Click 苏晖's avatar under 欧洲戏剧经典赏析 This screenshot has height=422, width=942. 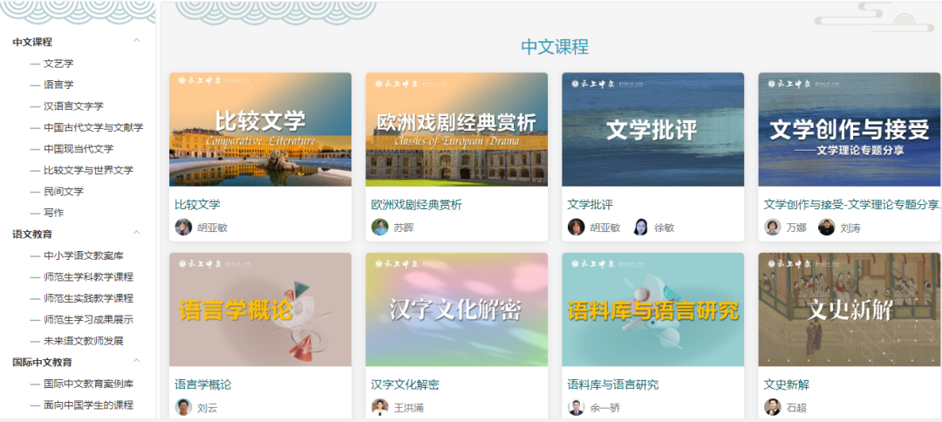(x=379, y=227)
